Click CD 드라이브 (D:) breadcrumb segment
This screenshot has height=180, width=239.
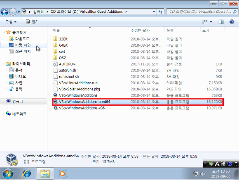pyautogui.click(x=87, y=12)
